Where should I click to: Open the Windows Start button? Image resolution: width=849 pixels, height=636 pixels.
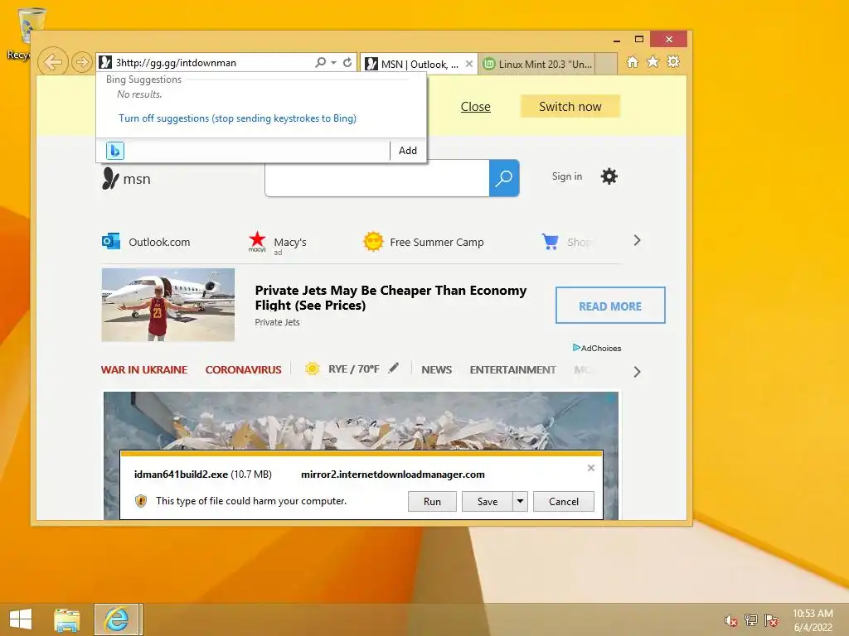(x=20, y=619)
